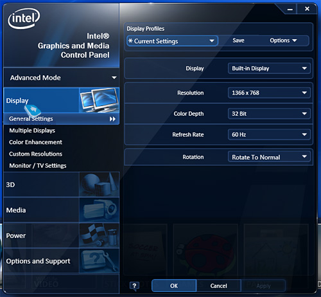Open the Color Depth 32 Bit dropdown
The image size is (321, 297).
[269, 114]
